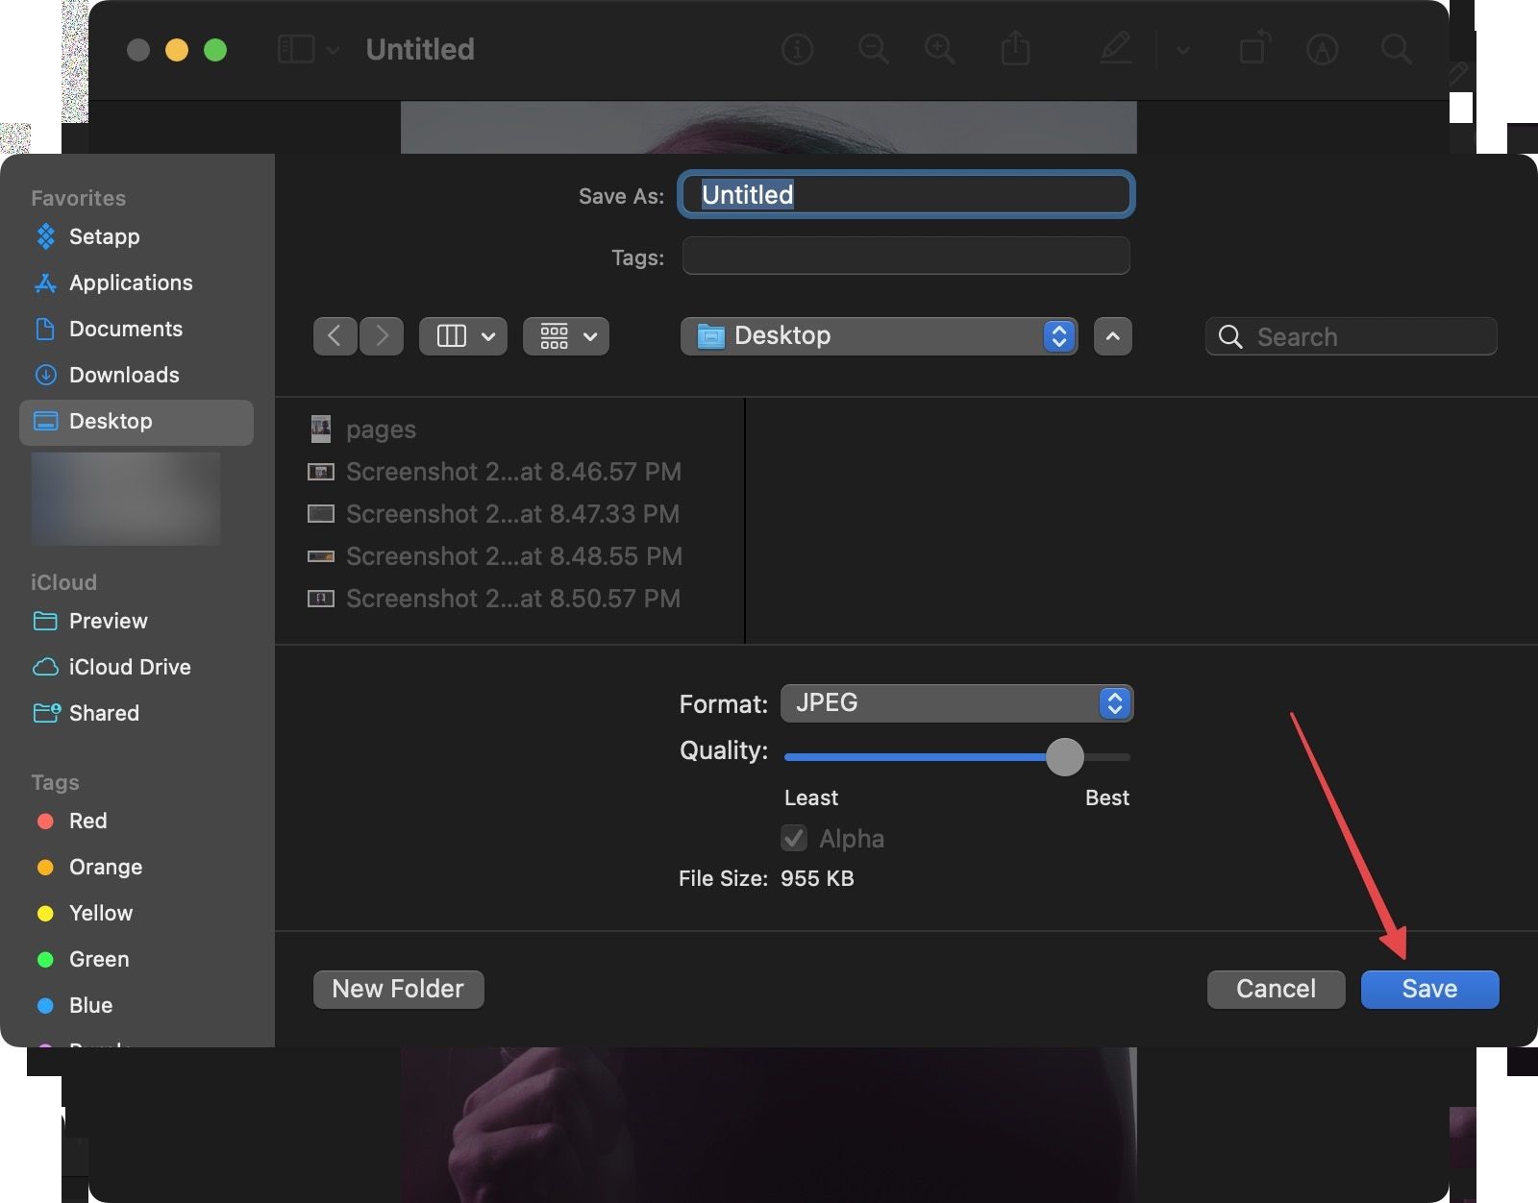The width and height of the screenshot is (1538, 1203).
Task: Click the Save button
Action: pyautogui.click(x=1429, y=989)
